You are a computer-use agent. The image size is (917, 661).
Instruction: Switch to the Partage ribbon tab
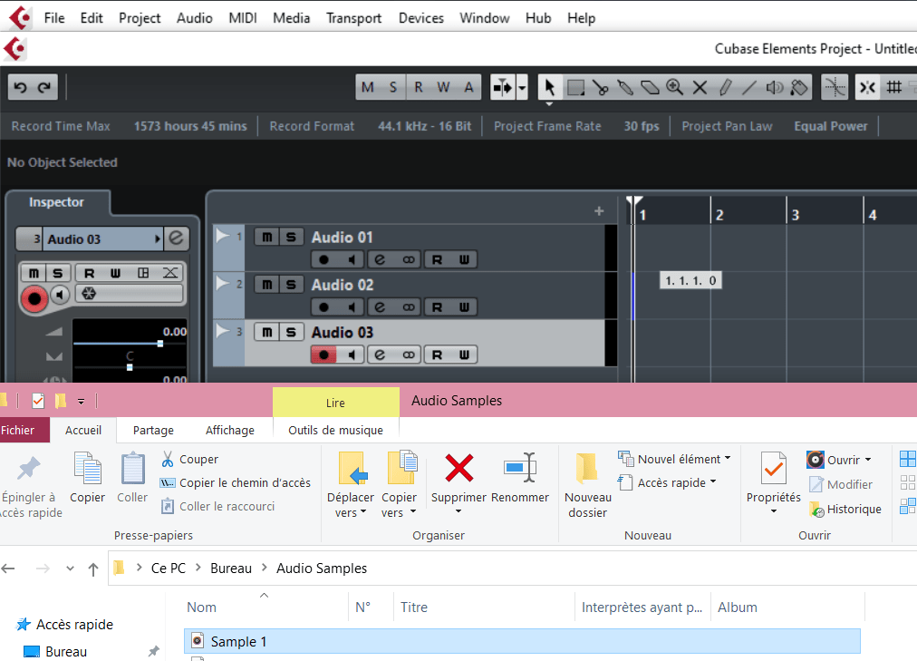pos(153,430)
